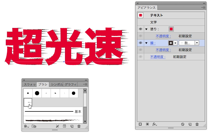Click the red fill color swatch

click(x=171, y=29)
